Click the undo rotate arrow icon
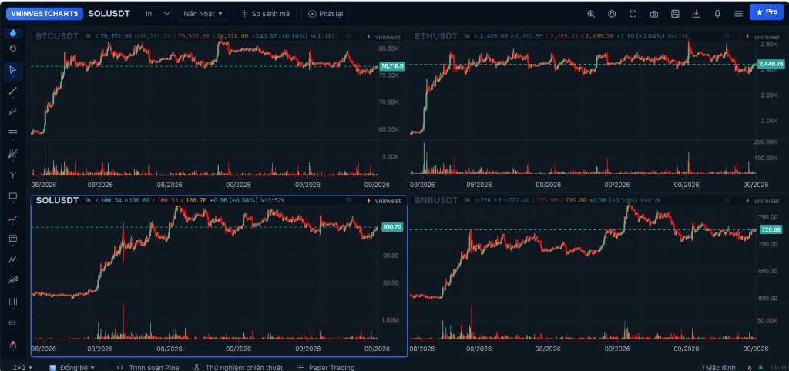The image size is (789, 371). [x=13, y=48]
